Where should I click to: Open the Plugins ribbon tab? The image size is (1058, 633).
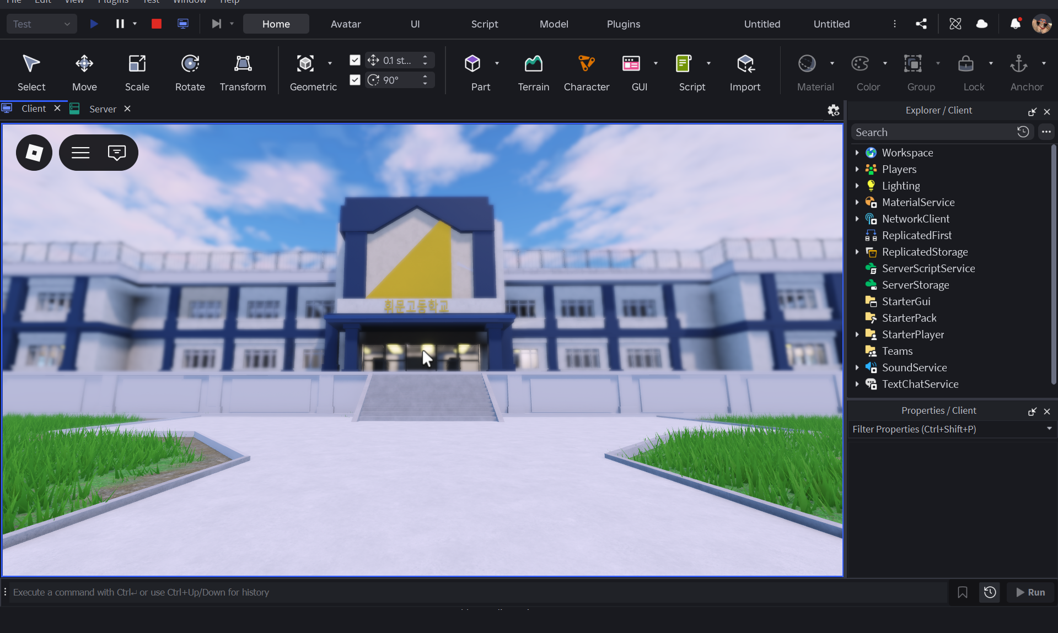[x=624, y=24]
